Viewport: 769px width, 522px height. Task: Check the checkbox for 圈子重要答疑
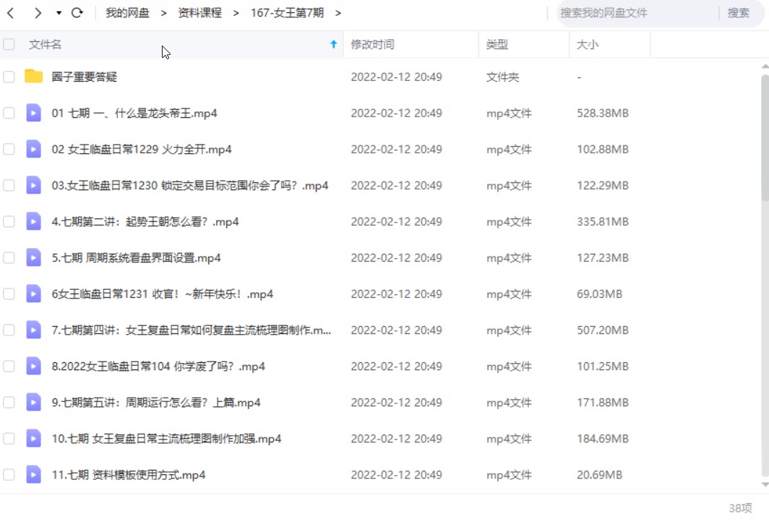(9, 77)
